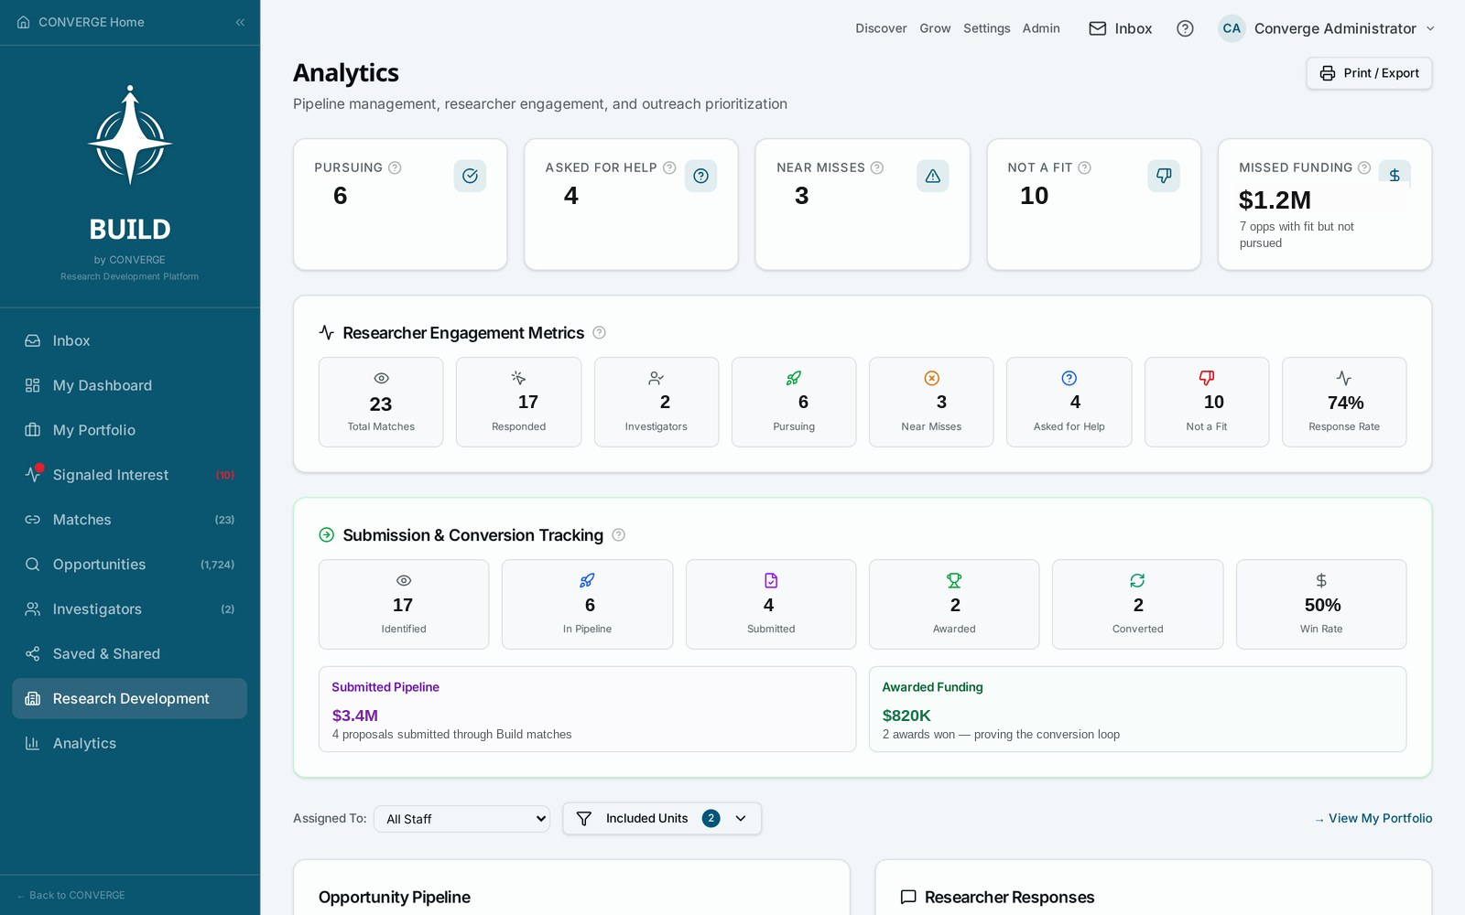The height and width of the screenshot is (915, 1465).
Task: Show info tooltip next to Near Misses label
Action: click(877, 167)
